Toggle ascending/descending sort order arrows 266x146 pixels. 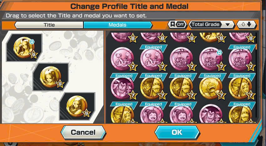click(x=246, y=24)
